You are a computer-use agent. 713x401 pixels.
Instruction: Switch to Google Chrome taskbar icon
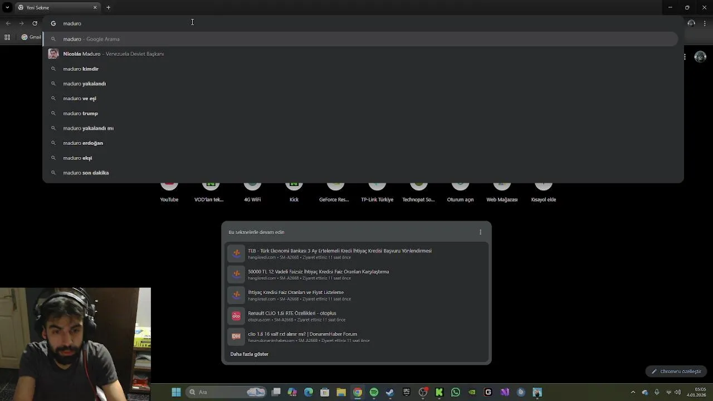358,392
